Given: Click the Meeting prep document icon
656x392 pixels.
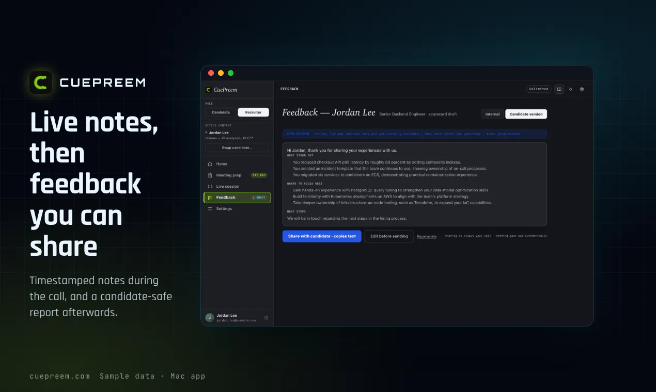Looking at the screenshot, I should click(x=210, y=175).
